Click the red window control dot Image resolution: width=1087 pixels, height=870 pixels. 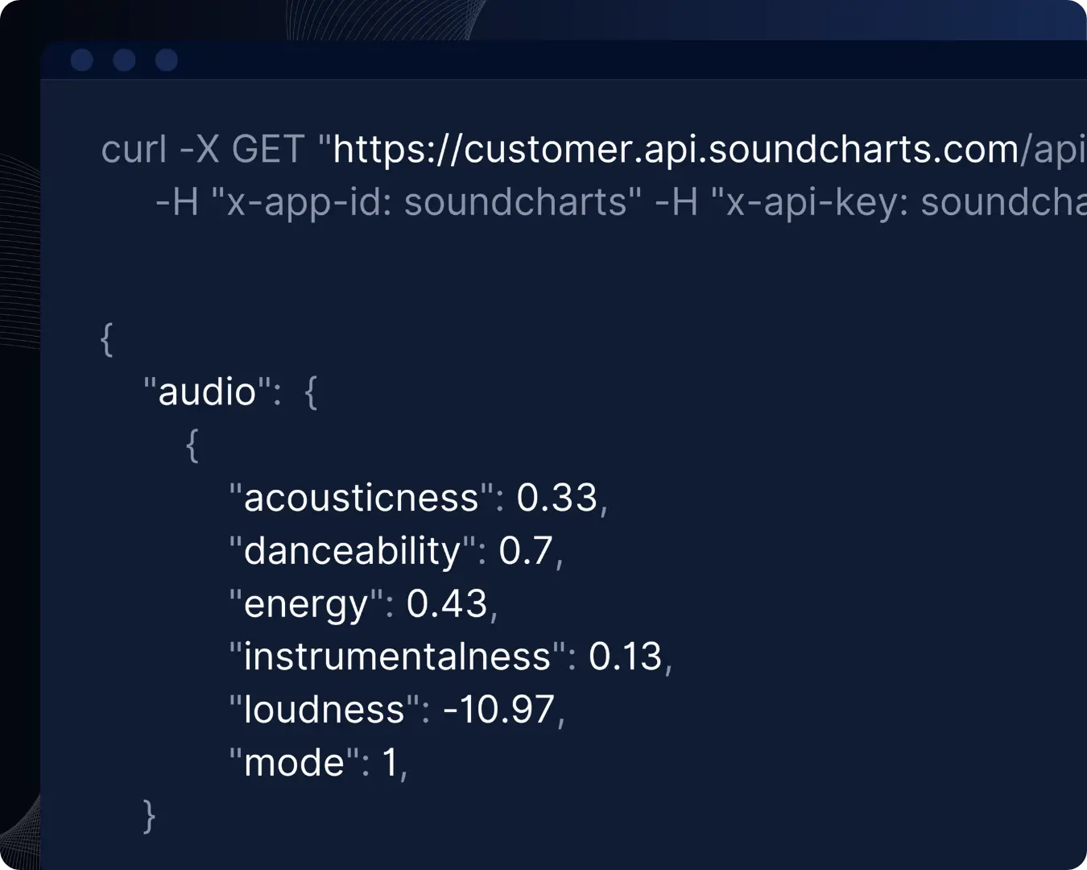point(81,60)
